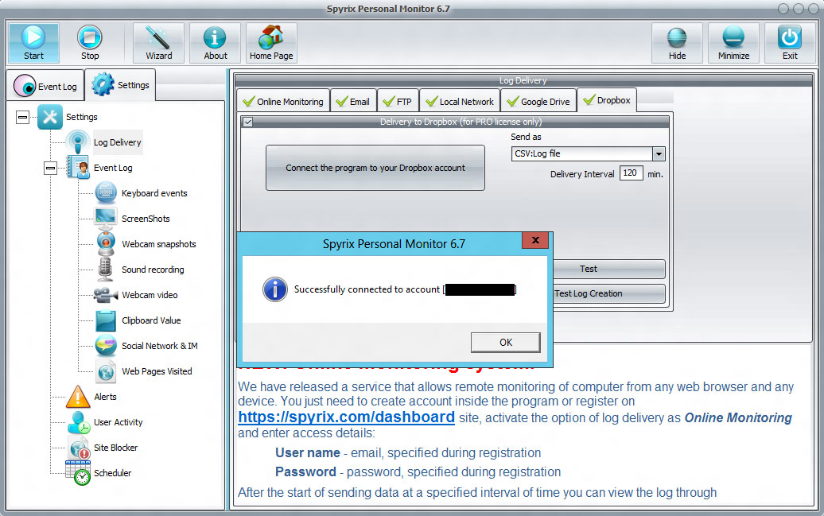Switch to the Event Log tab
824x516 pixels.
(45, 86)
